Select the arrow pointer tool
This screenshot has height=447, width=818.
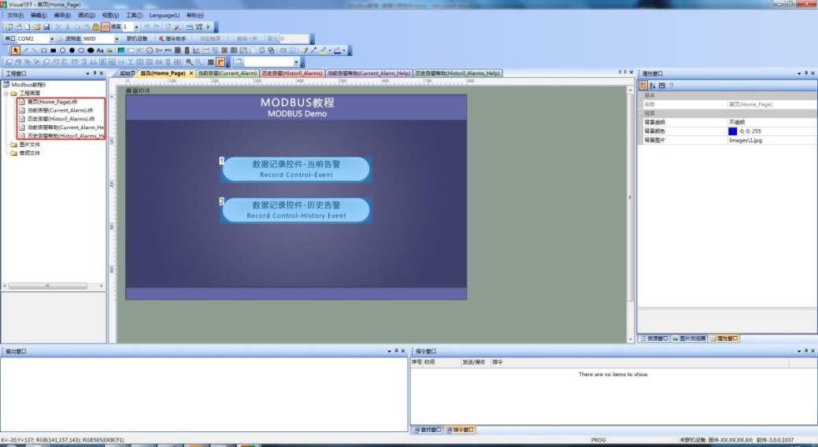pyautogui.click(x=16, y=50)
